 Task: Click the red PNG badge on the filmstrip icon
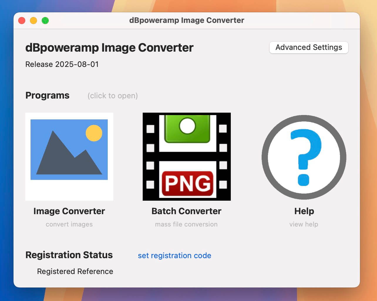[188, 184]
